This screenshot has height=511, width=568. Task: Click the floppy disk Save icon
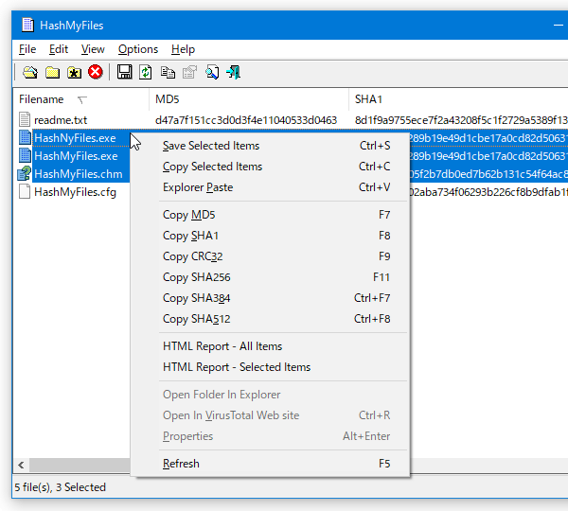point(124,72)
